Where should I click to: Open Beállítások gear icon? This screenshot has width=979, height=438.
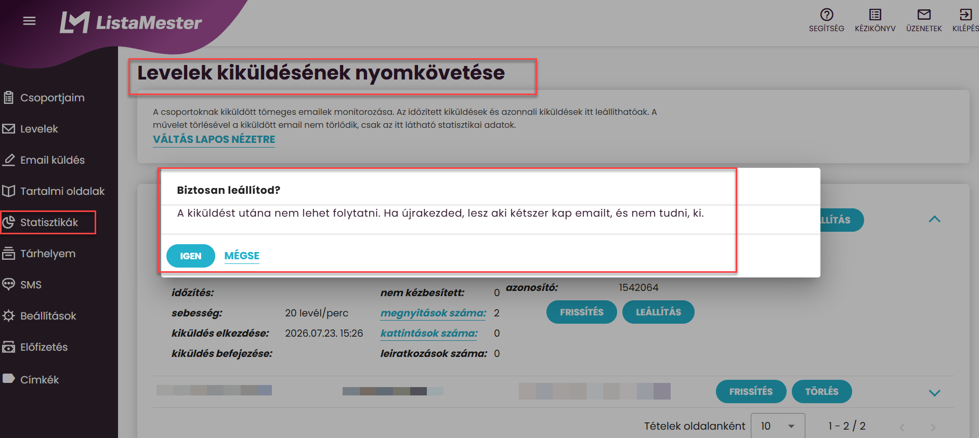(x=8, y=316)
